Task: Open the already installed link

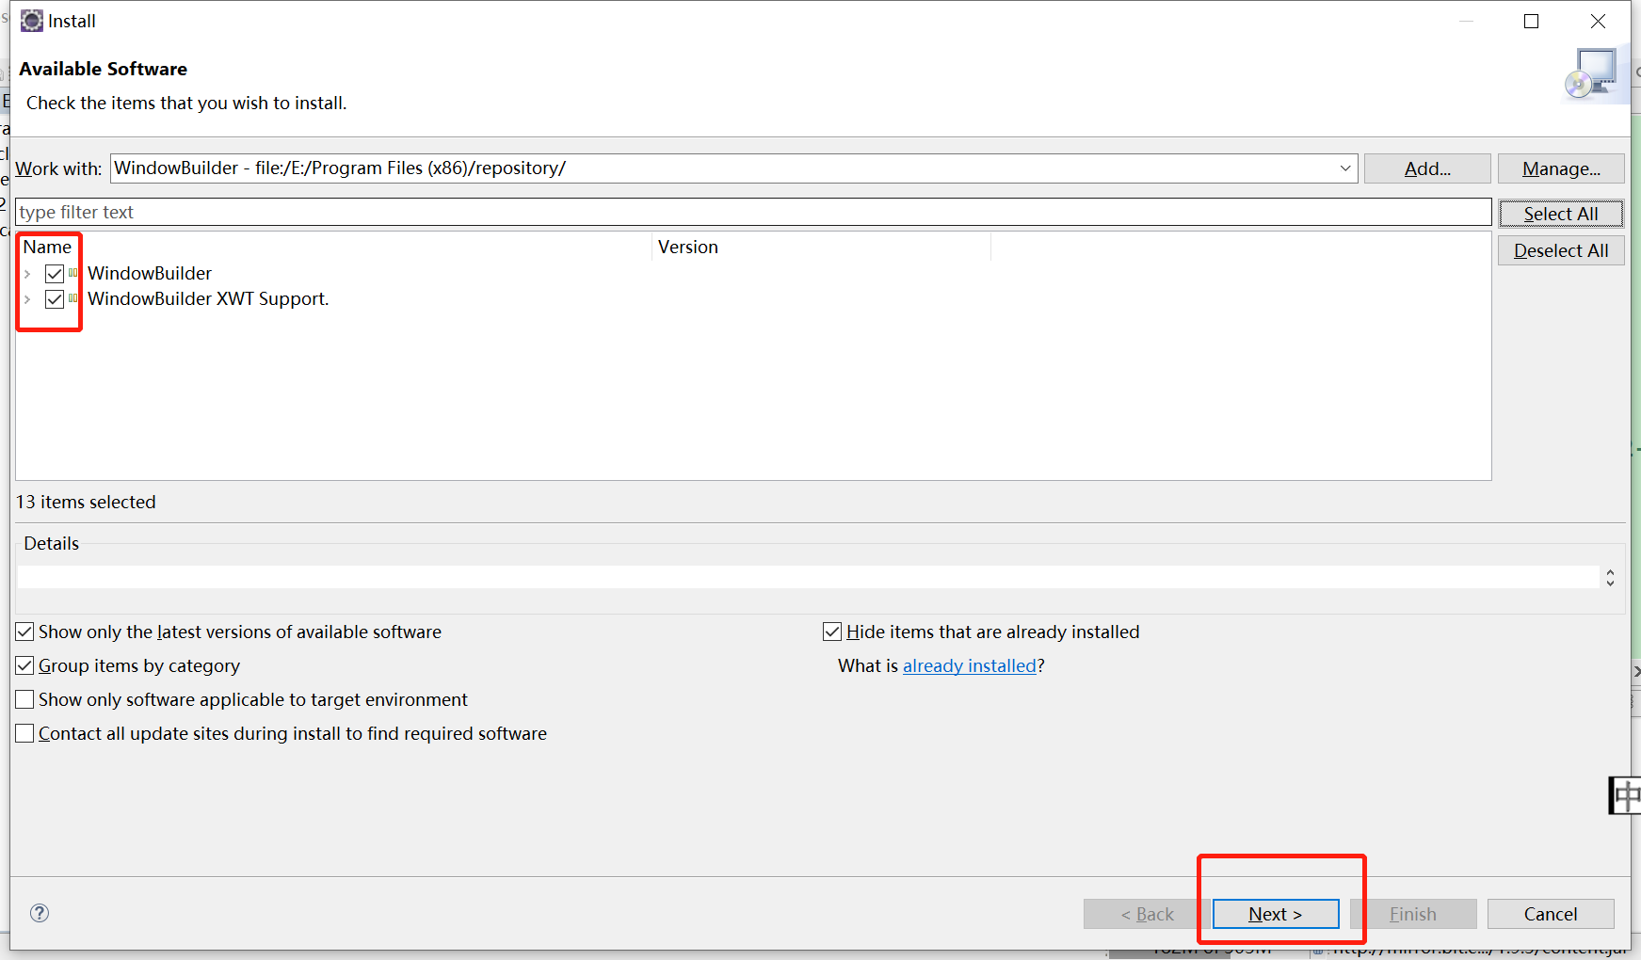Action: coord(970,665)
